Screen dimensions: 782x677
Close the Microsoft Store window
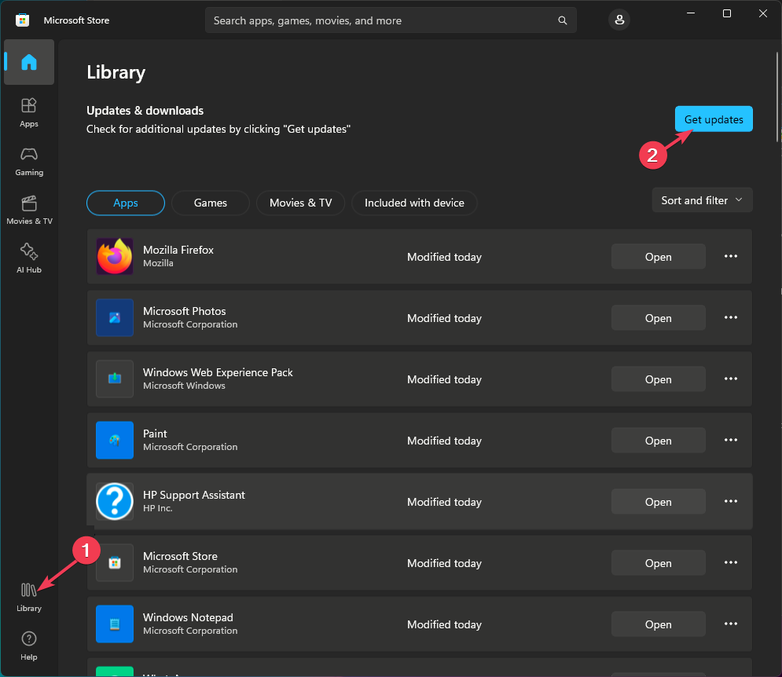[x=763, y=13]
